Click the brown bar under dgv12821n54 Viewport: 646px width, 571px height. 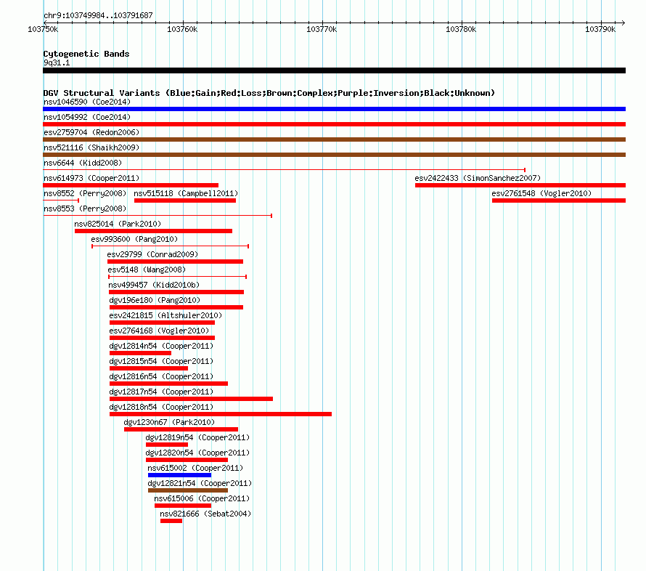click(x=188, y=490)
